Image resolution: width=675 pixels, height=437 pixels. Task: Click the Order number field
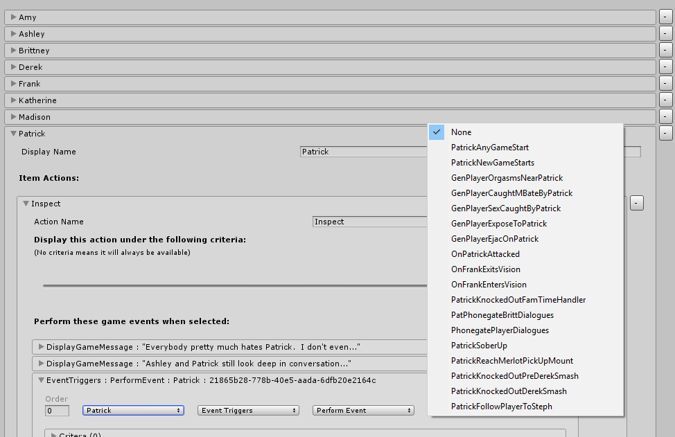click(57, 411)
